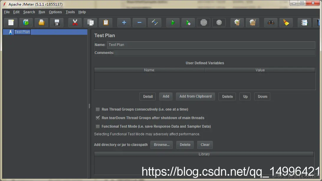Click the Up button
This screenshot has width=322, height=181.
click(x=245, y=96)
